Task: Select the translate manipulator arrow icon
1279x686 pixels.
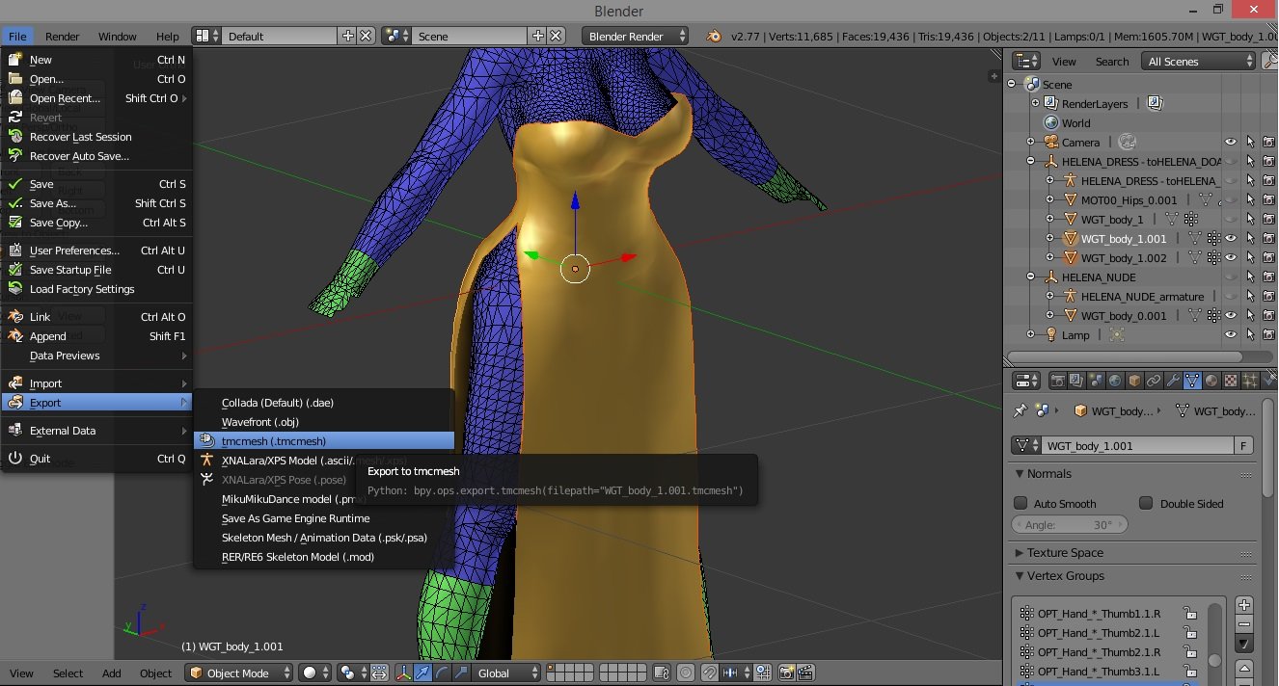Action: click(x=422, y=673)
